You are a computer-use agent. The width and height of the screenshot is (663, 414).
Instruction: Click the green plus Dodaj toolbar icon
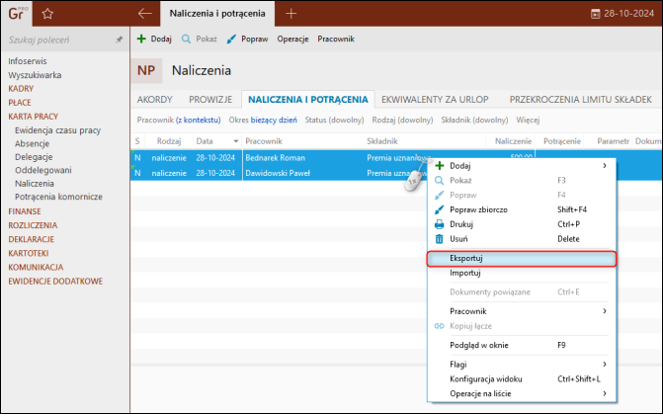[x=141, y=39]
